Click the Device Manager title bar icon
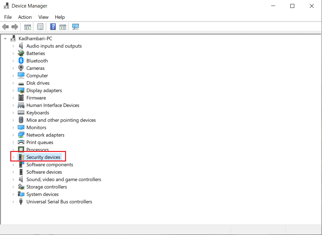The image size is (322, 235). 6,6
